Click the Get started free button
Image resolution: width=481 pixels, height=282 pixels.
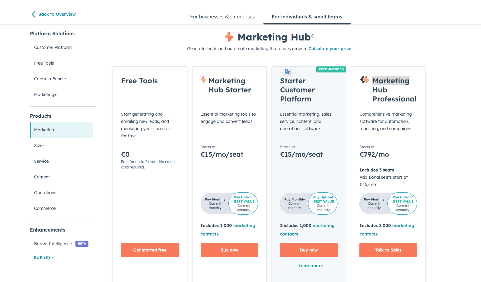pos(150,250)
